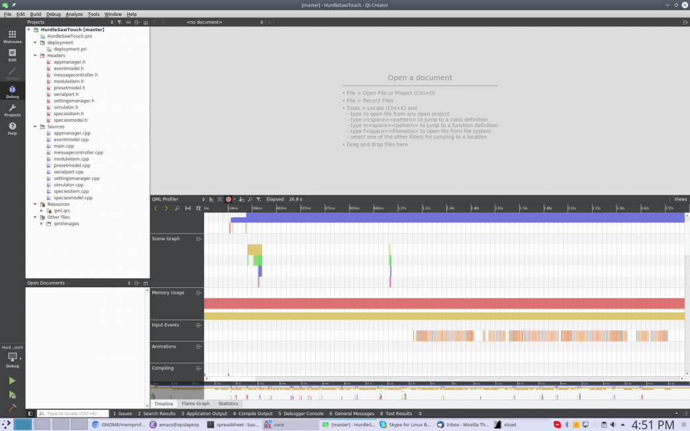This screenshot has width=690, height=431.
Task: Click the Welcome mode icon
Action: pyautogui.click(x=12, y=36)
